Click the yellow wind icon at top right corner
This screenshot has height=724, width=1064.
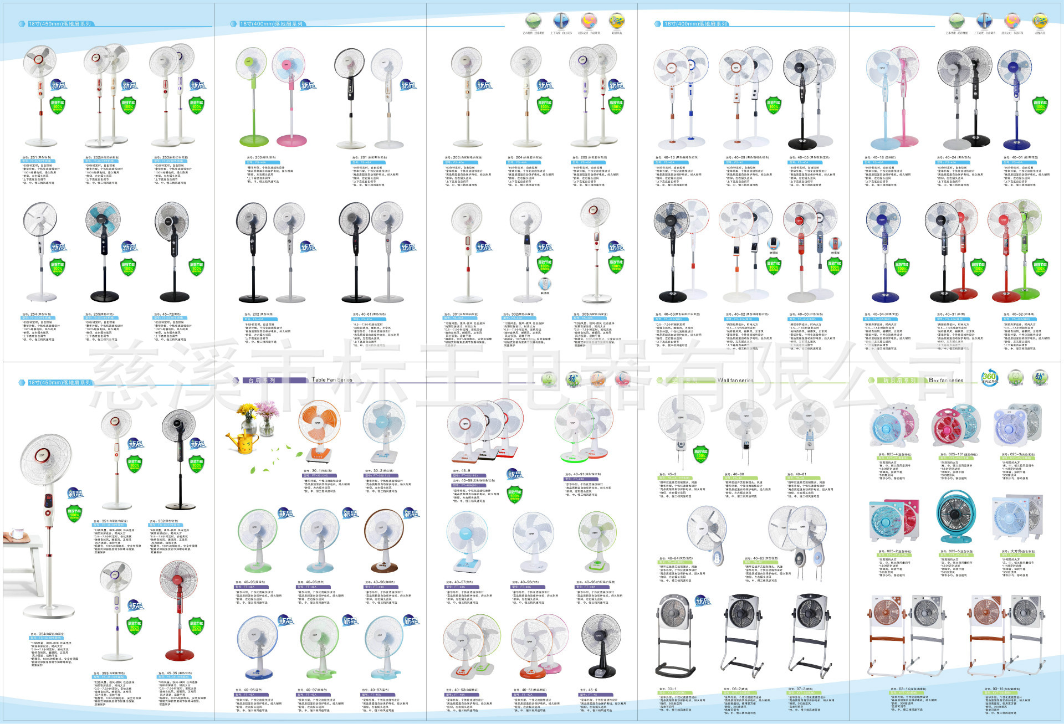pos(1040,22)
